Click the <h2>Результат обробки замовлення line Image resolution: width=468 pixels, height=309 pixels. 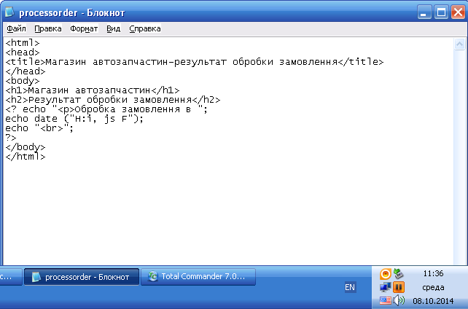click(x=113, y=100)
